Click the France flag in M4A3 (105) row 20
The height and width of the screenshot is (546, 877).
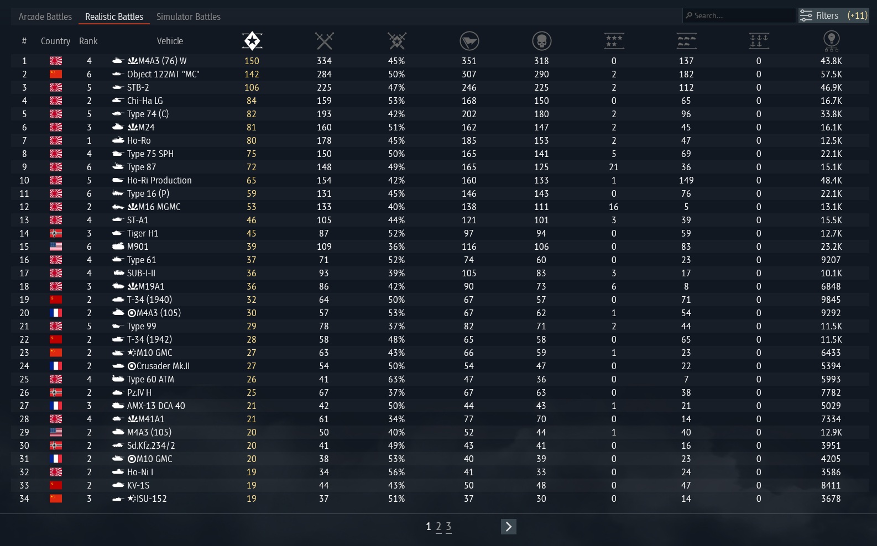coord(56,313)
